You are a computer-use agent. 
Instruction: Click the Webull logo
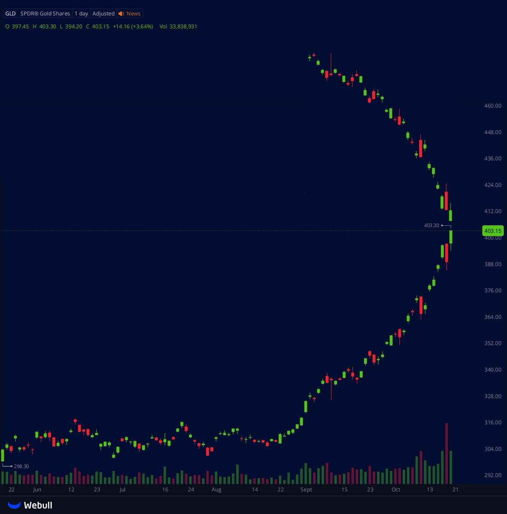click(30, 505)
